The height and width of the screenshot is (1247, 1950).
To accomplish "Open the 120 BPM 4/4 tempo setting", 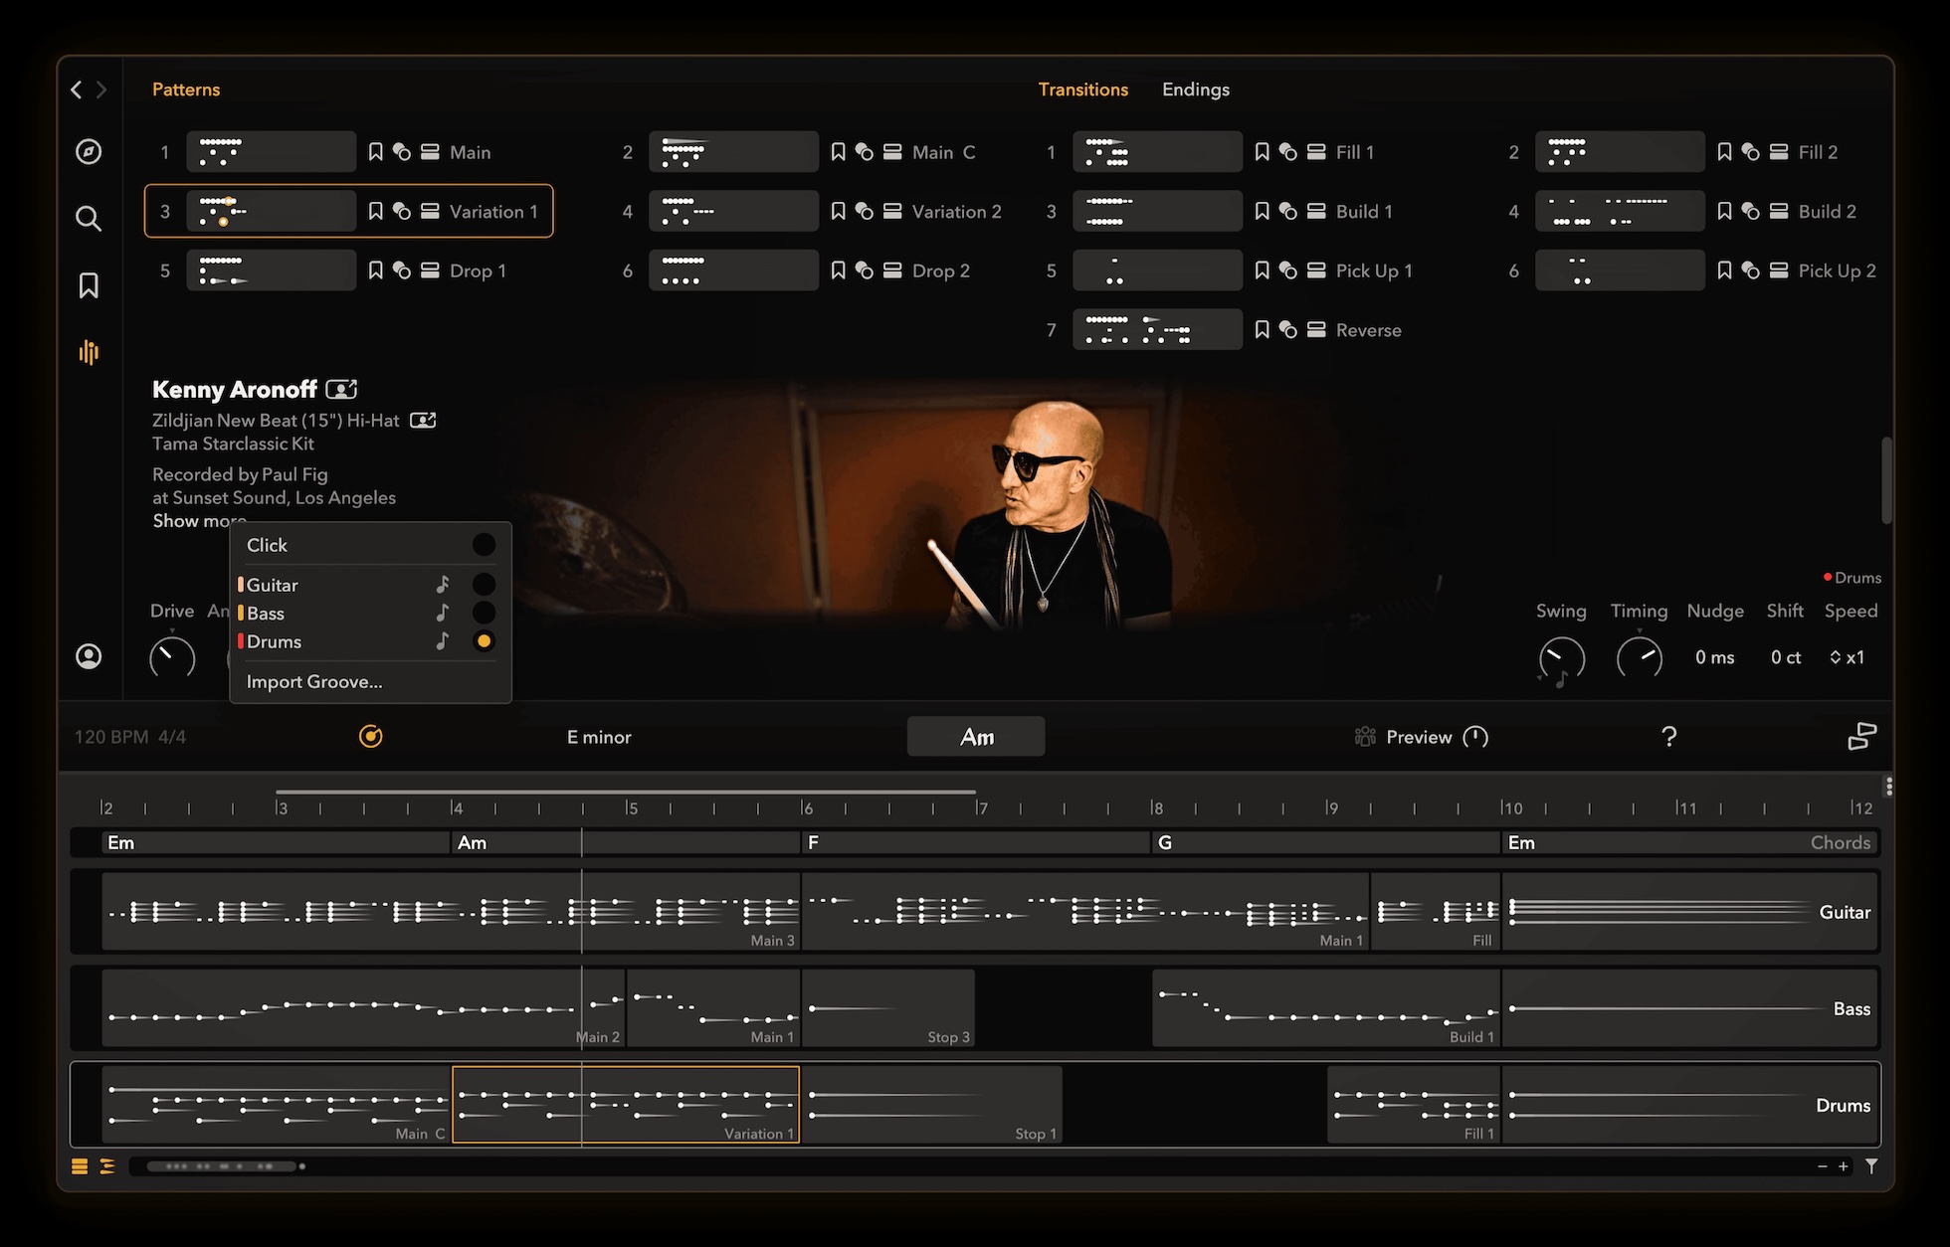I will click(130, 737).
